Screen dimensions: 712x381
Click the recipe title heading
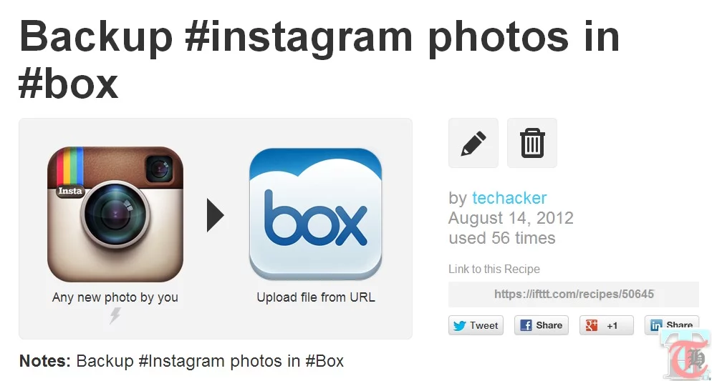319,60
